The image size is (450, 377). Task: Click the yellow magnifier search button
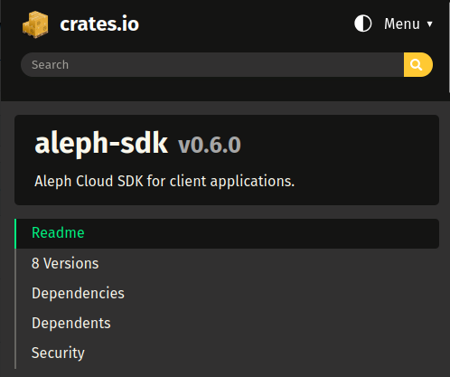[418, 65]
